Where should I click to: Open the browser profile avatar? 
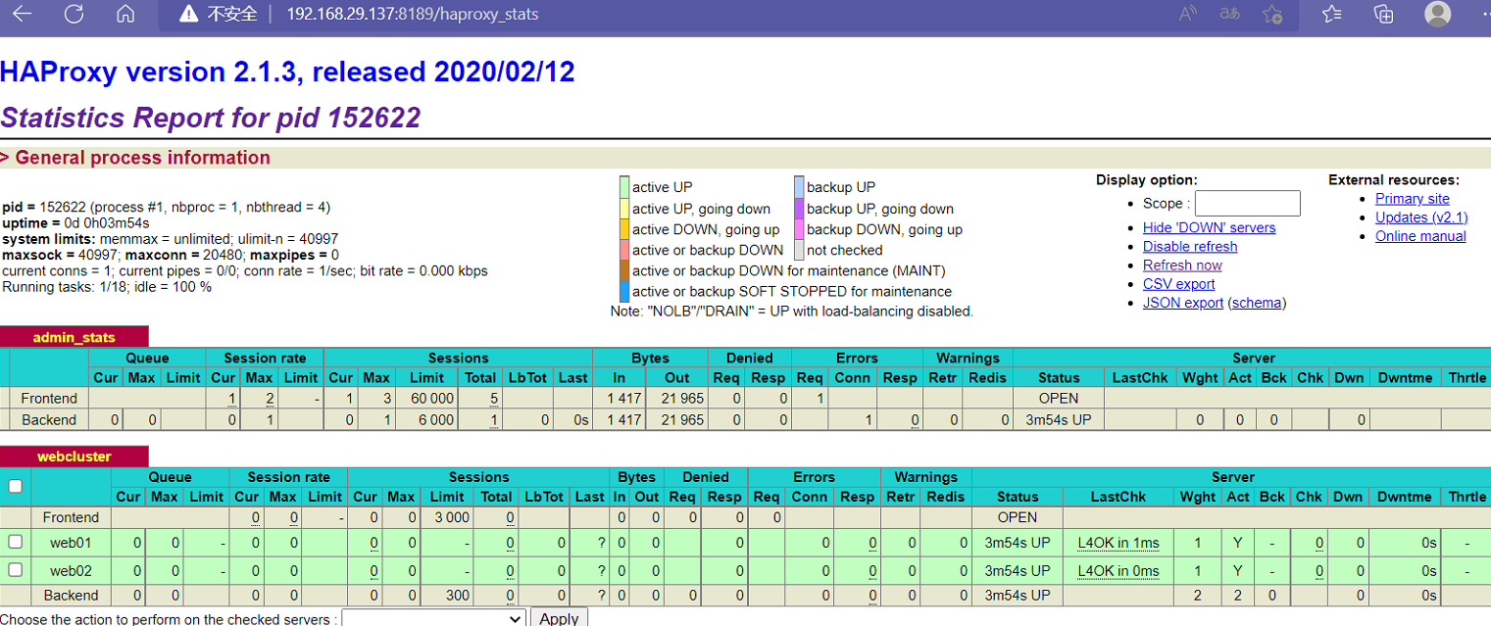tap(1438, 14)
